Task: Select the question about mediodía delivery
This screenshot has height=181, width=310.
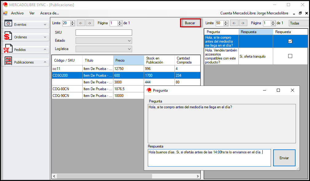Action: [221, 41]
